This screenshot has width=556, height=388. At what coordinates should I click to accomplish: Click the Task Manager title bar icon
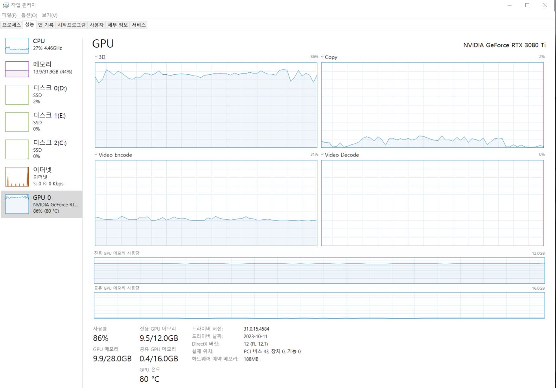point(6,5)
